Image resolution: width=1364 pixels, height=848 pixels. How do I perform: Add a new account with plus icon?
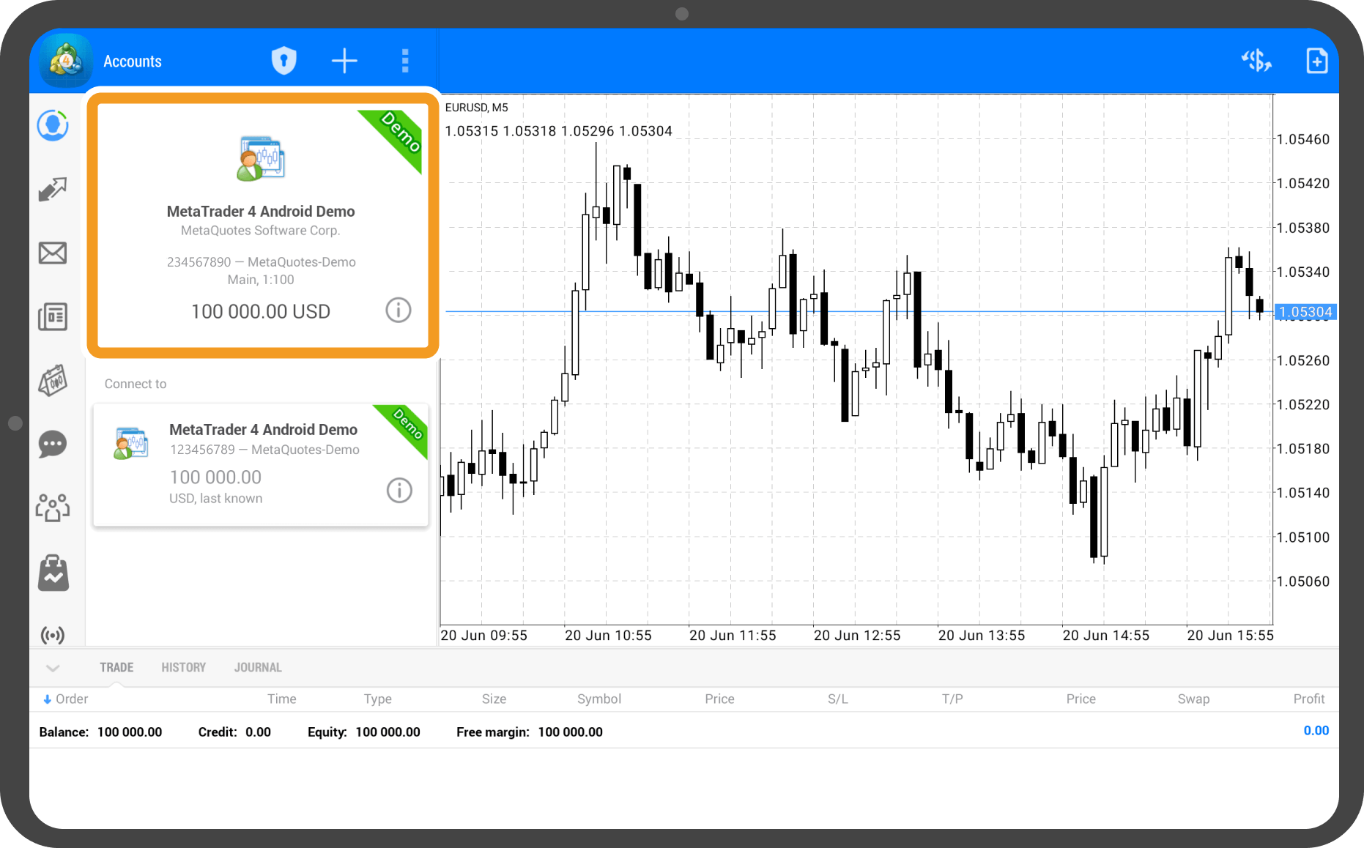point(344,61)
